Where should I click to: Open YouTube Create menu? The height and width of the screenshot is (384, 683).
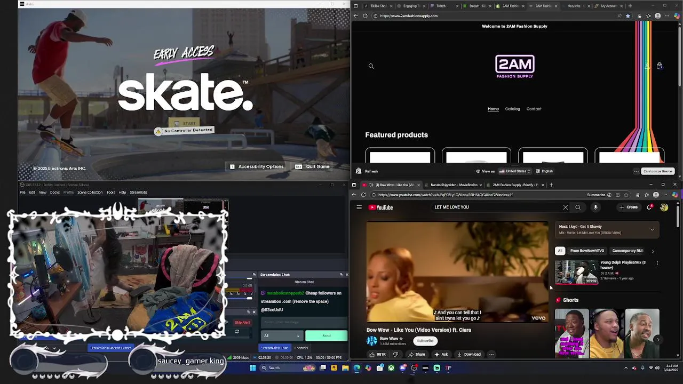(629, 207)
